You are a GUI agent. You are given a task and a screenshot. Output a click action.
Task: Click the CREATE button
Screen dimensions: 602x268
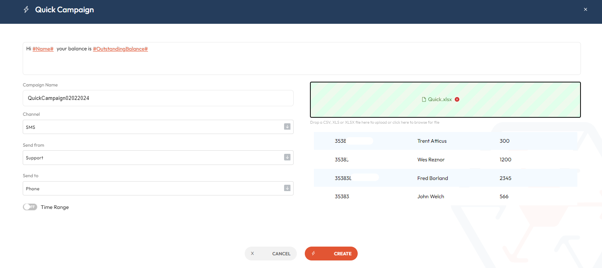pos(331,254)
